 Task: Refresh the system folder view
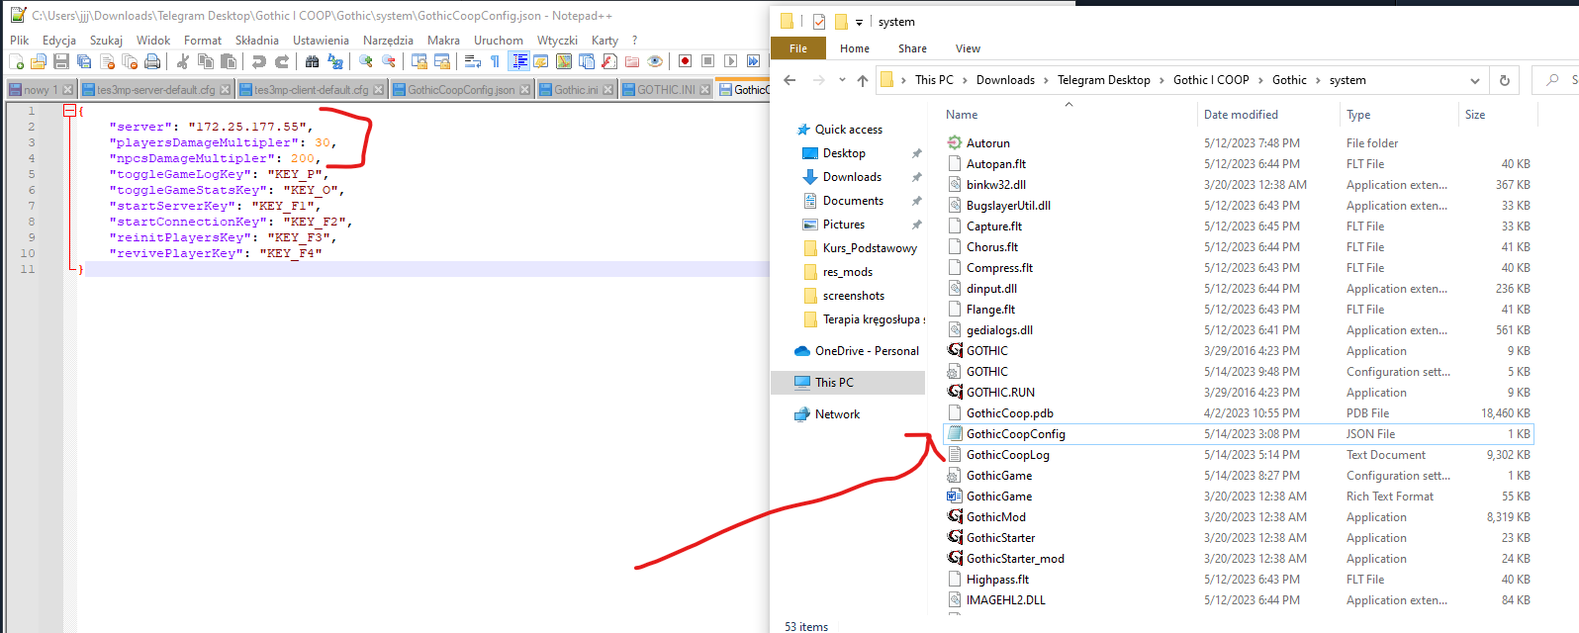1505,80
